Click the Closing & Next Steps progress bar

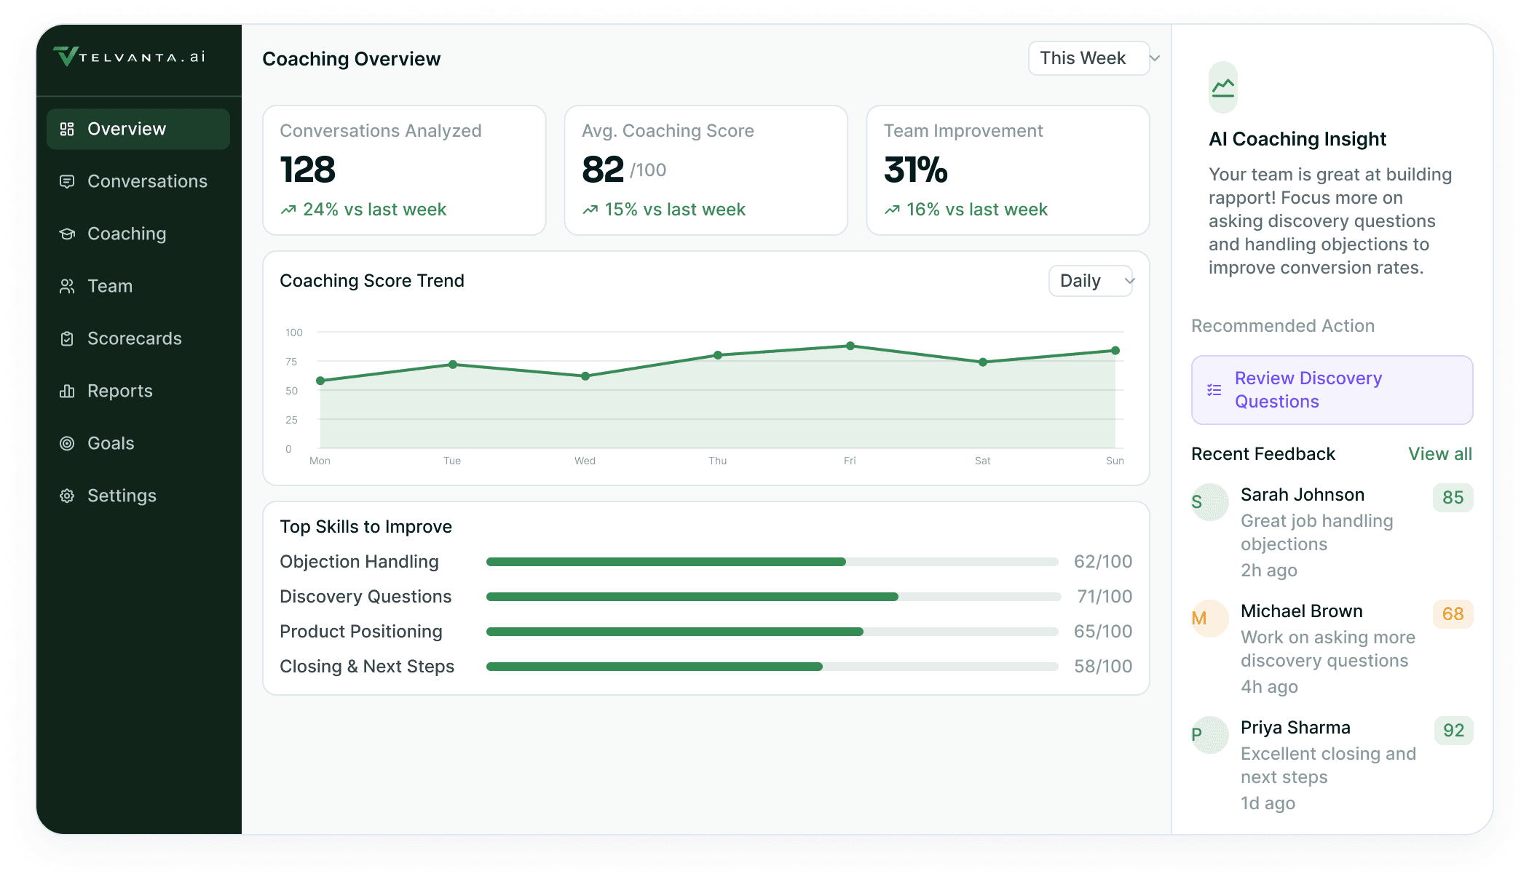coord(772,667)
